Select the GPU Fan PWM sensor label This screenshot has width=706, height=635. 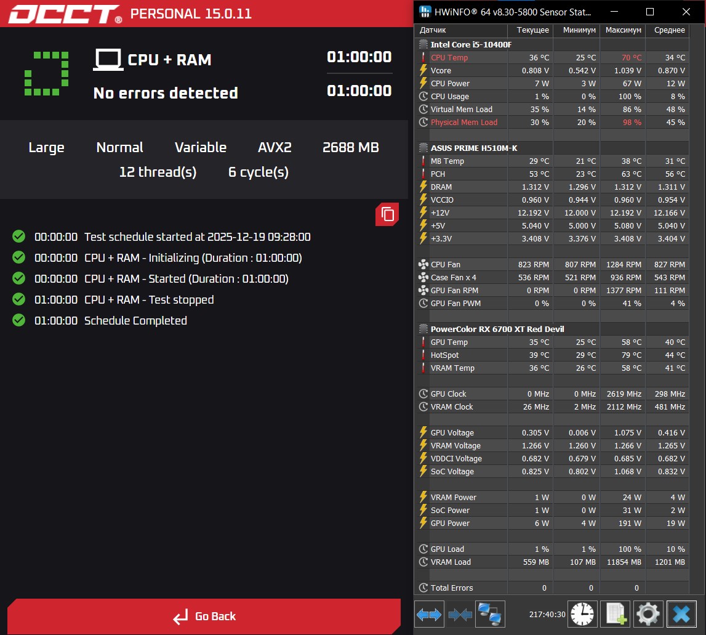[x=455, y=303]
